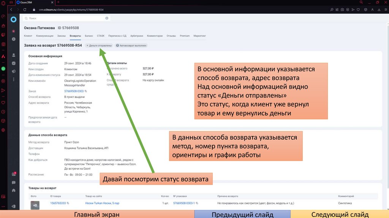Switch to the Арбитражи tab
The width and height of the screenshot is (389, 218).
[137, 36]
